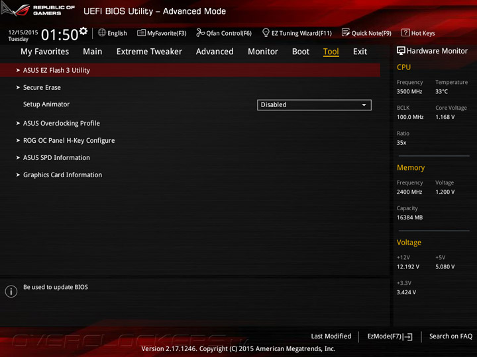The image size is (477, 357).
Task: Open MyFavorite(F3) list icon
Action: [141, 33]
